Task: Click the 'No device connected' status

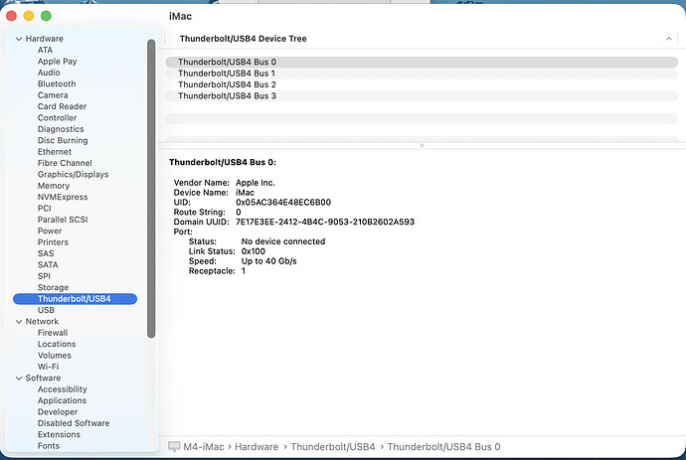Action: (x=283, y=241)
